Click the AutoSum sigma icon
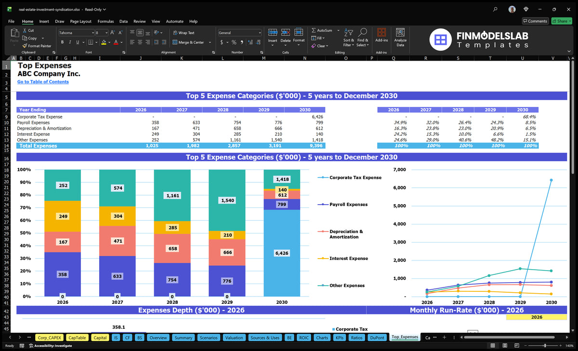The width and height of the screenshot is (578, 351). pyautogui.click(x=314, y=30)
